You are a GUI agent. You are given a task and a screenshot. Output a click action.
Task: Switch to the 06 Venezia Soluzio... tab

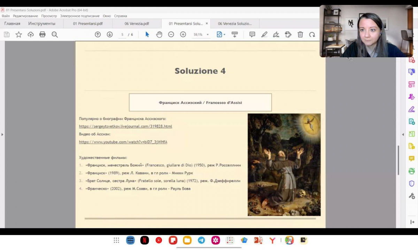[x=234, y=24]
